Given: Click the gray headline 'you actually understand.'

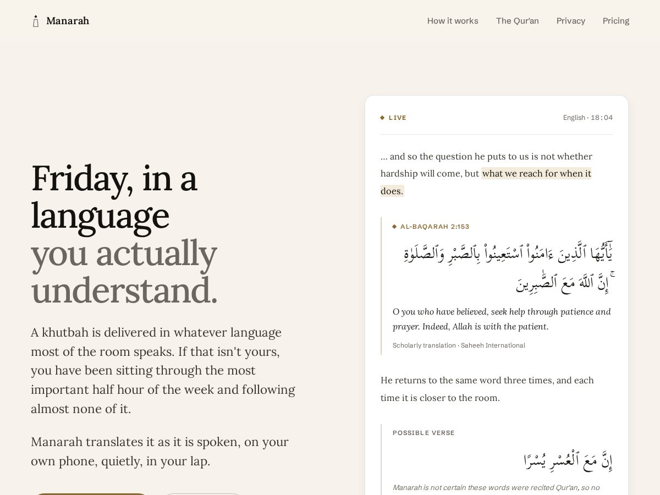Looking at the screenshot, I should point(124,271).
